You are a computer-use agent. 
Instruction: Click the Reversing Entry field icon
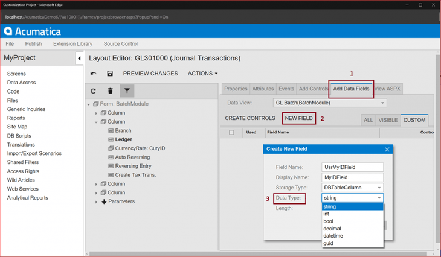pos(111,166)
